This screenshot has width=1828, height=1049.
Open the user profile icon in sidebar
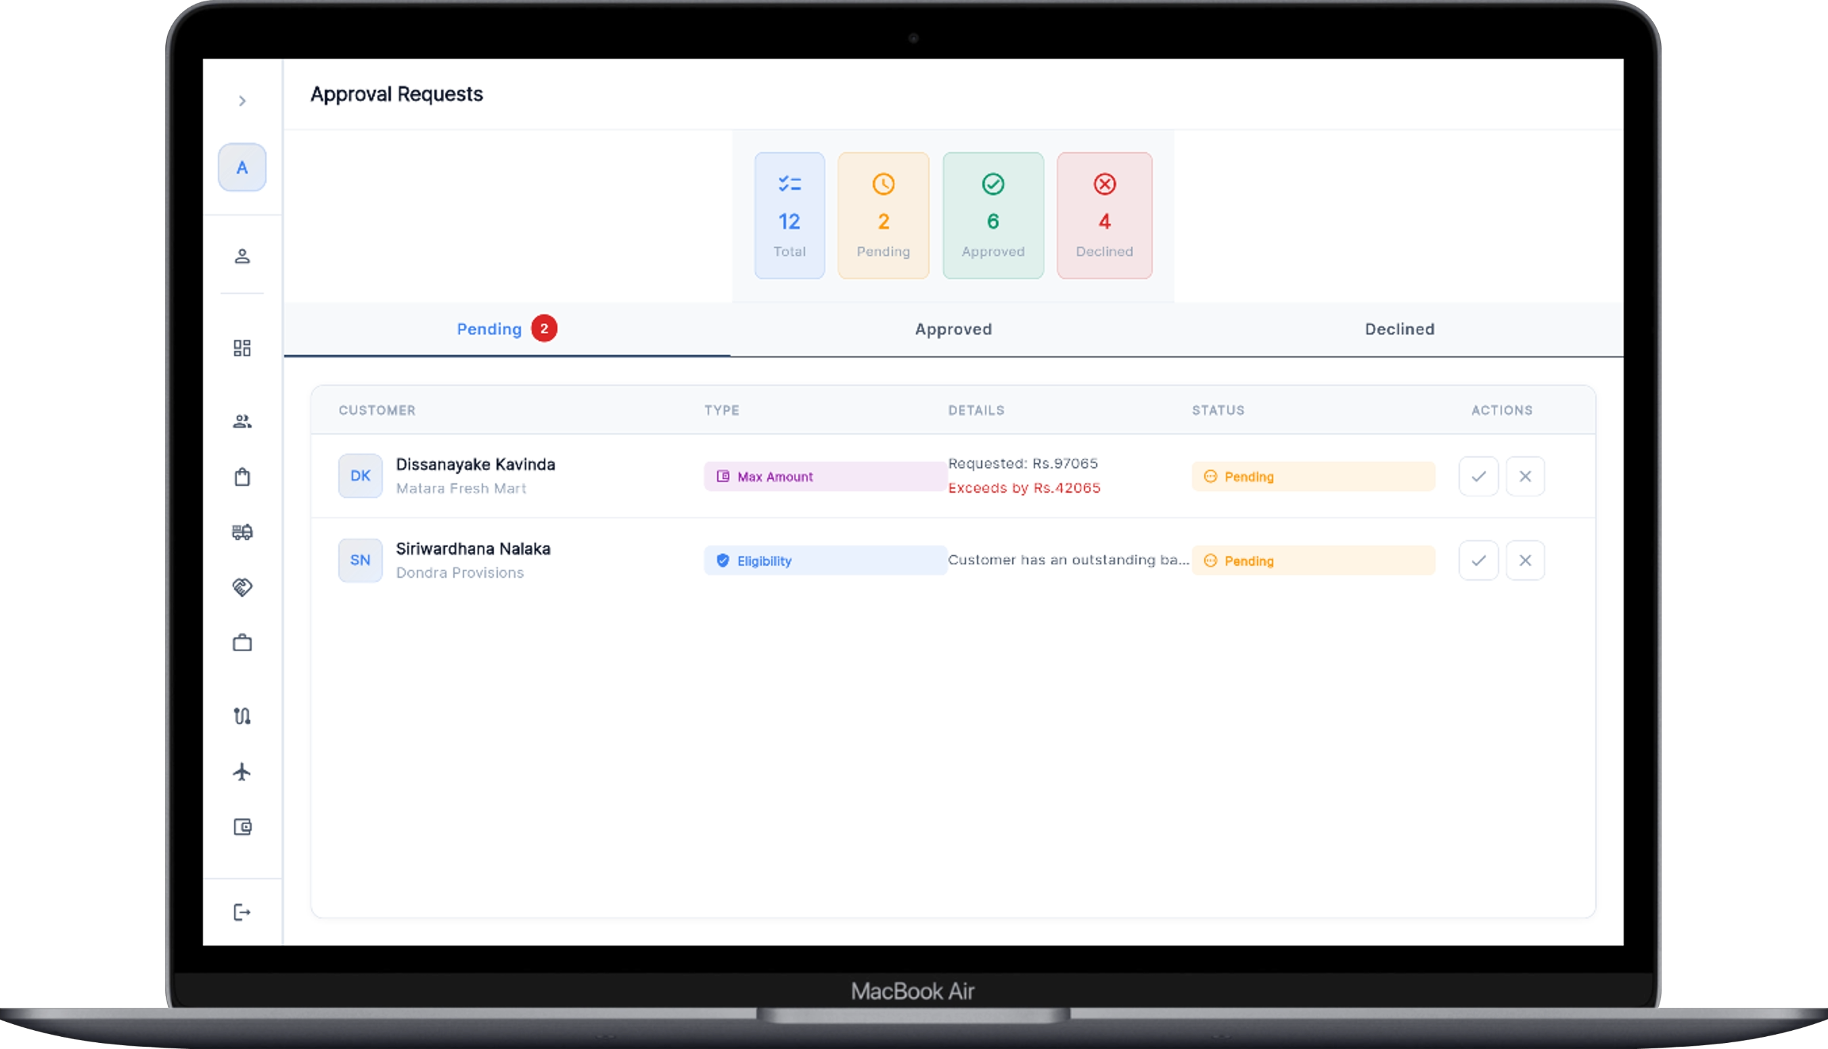pyautogui.click(x=242, y=256)
